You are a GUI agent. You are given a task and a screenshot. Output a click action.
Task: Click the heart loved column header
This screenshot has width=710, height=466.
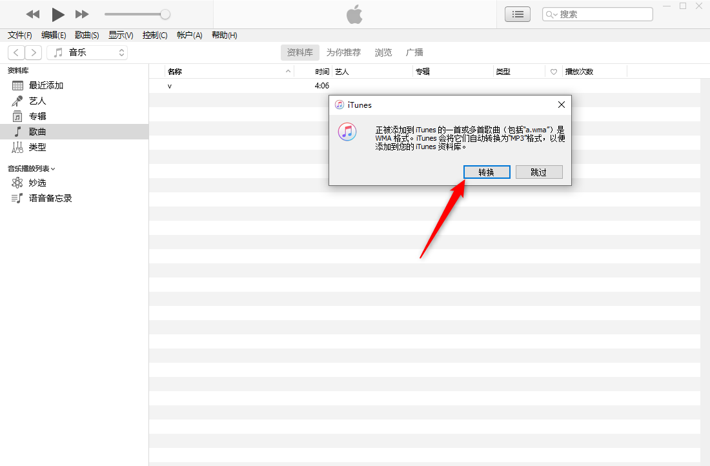[554, 72]
